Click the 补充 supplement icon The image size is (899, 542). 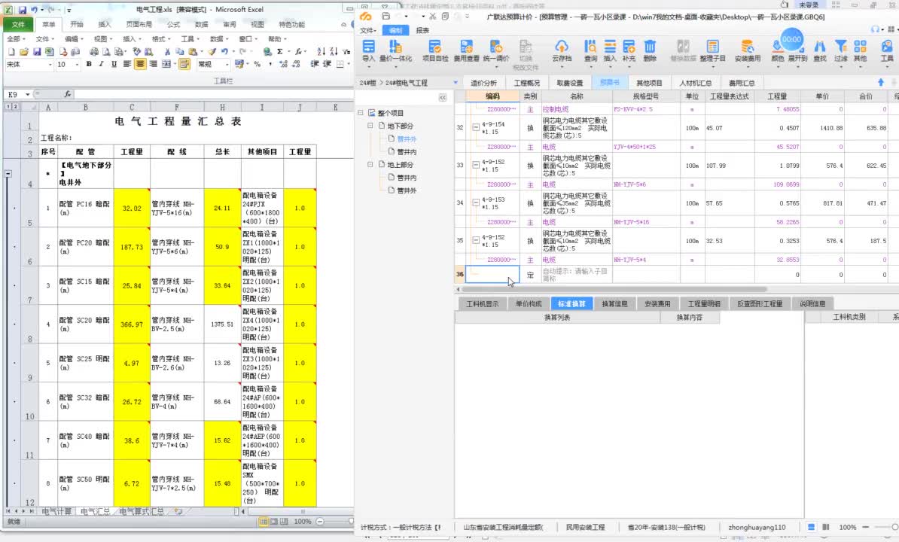point(629,47)
